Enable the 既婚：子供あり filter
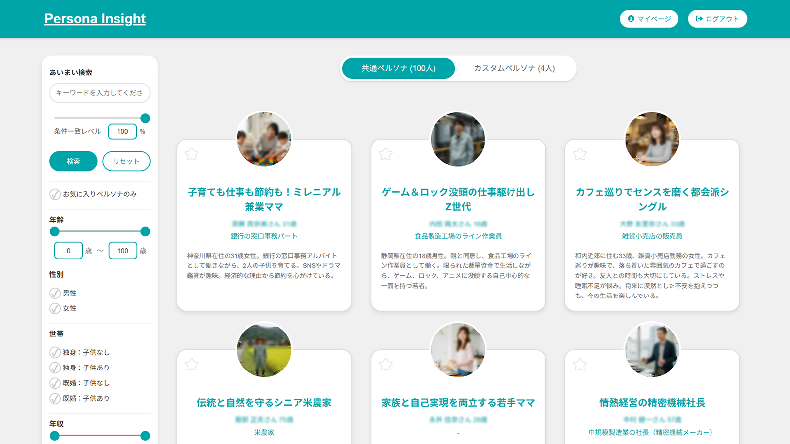The width and height of the screenshot is (790, 444). (54, 398)
